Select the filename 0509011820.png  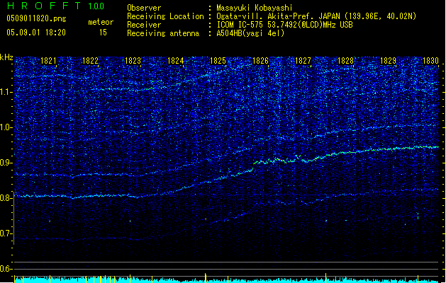(36, 18)
